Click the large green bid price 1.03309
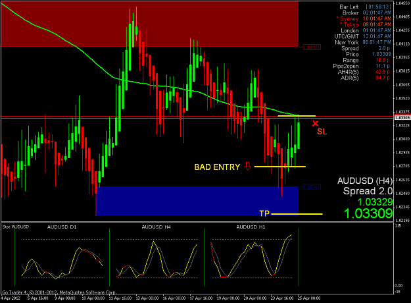The width and height of the screenshot is (411, 303). [368, 213]
